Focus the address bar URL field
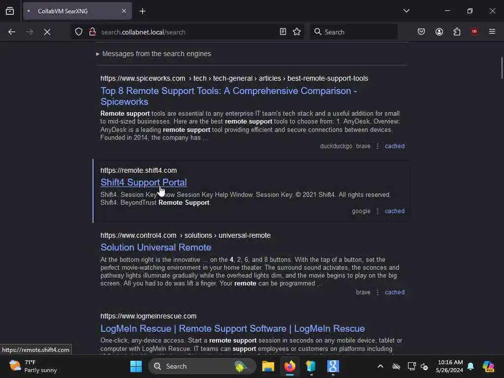Viewport: 504px width, 378px height. [x=188, y=32]
